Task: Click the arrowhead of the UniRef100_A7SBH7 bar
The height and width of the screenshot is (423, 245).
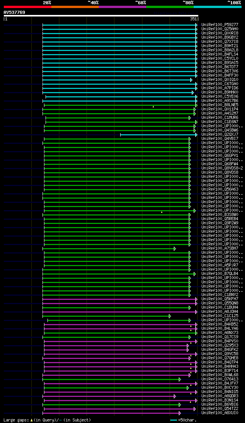Action: [175, 249]
